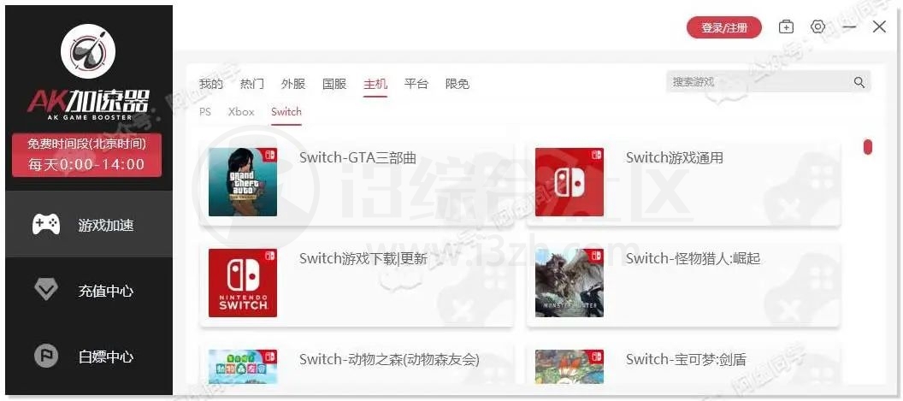Screen dimensions: 903x401
Task: Open 白嫖中心 in the sidebar
Action: [x=89, y=357]
